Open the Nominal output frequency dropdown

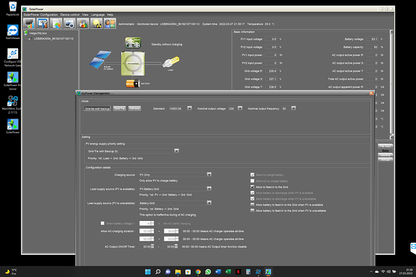coord(293,108)
